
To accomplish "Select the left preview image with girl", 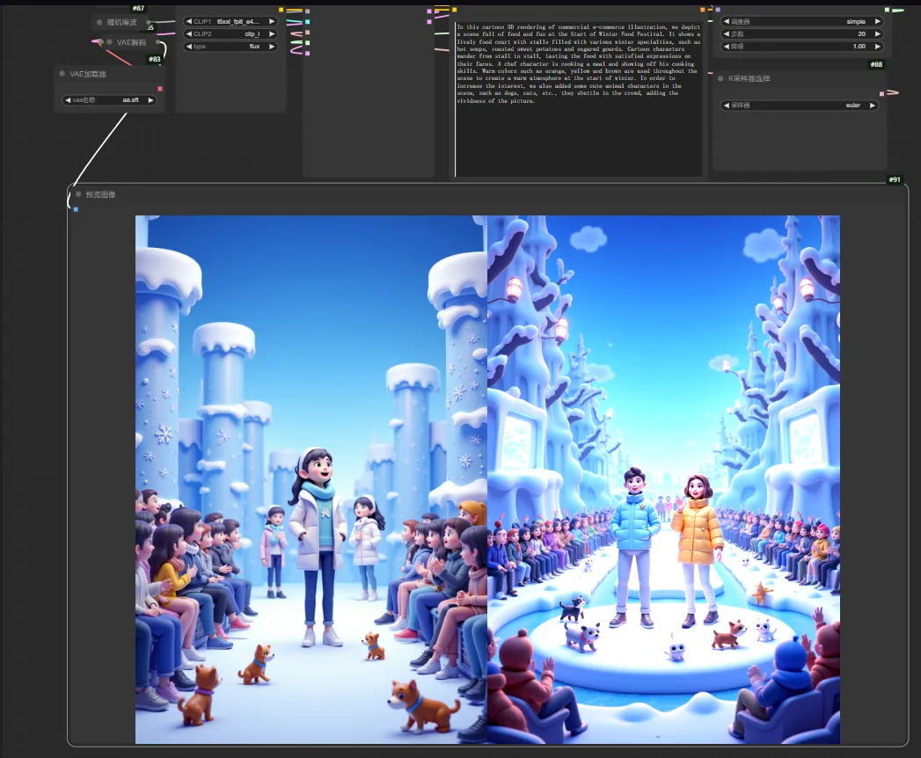I will [311, 479].
